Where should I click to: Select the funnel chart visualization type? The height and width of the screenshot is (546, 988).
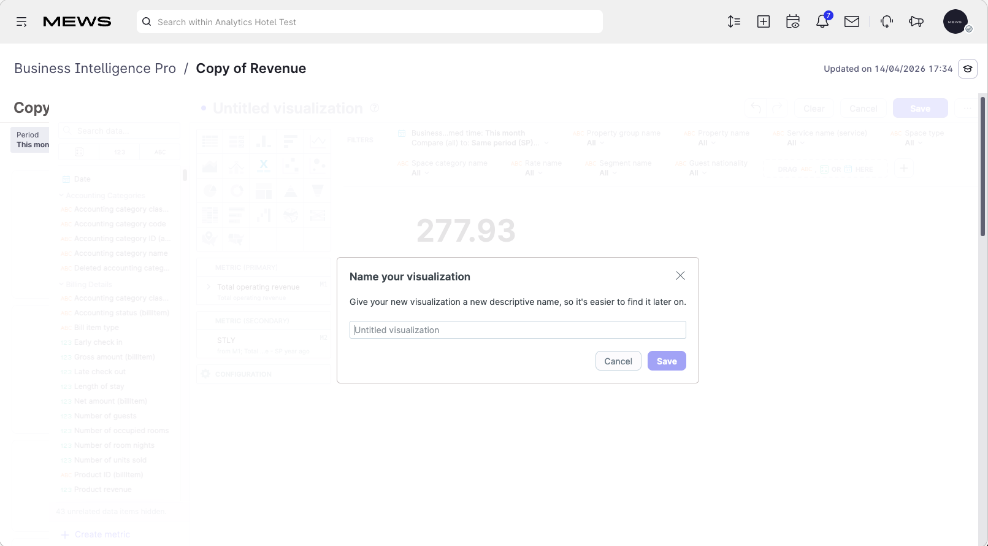click(318, 191)
